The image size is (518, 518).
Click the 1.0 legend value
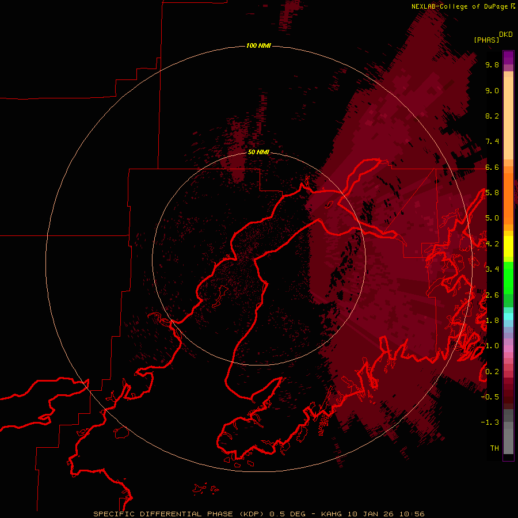pos(492,346)
